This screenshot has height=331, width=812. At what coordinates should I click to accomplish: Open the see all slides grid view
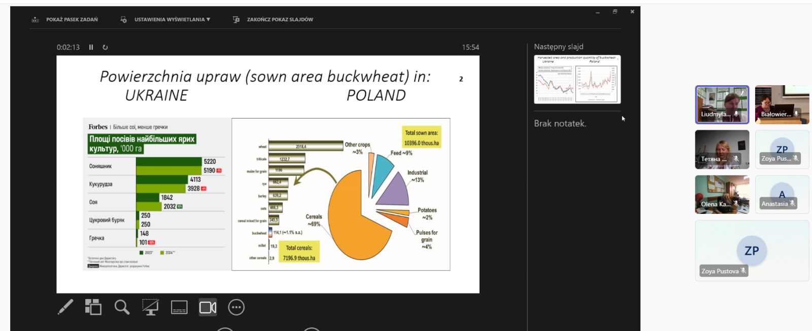click(x=93, y=307)
